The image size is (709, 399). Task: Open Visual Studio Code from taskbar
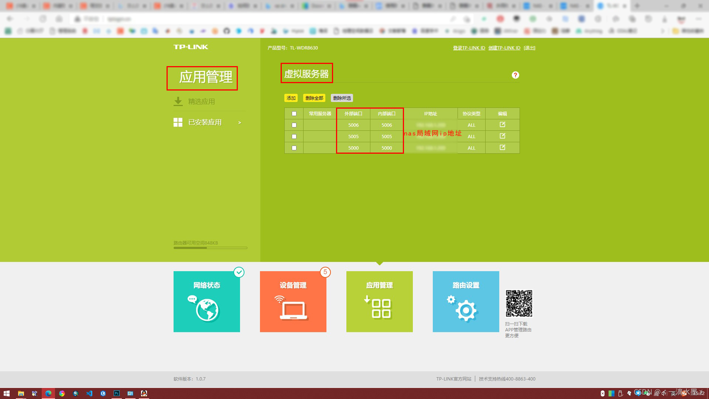[89, 393]
